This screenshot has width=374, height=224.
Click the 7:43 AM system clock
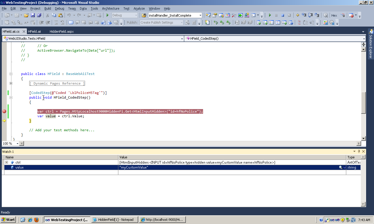point(364,220)
